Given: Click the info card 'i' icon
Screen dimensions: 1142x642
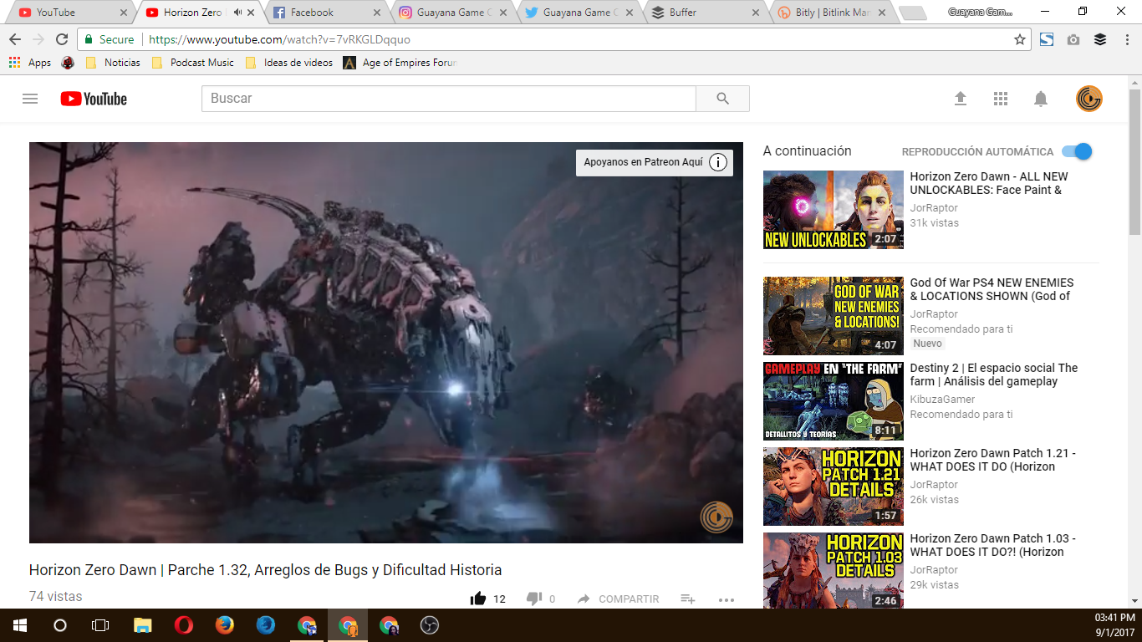Looking at the screenshot, I should pyautogui.click(x=718, y=162).
